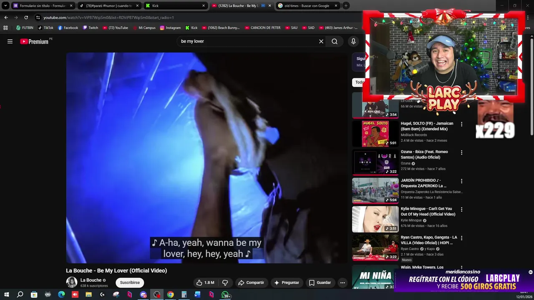This screenshot has height=300, width=534.
Task: Open Calculator from the taskbar
Action: pyautogui.click(x=184, y=295)
